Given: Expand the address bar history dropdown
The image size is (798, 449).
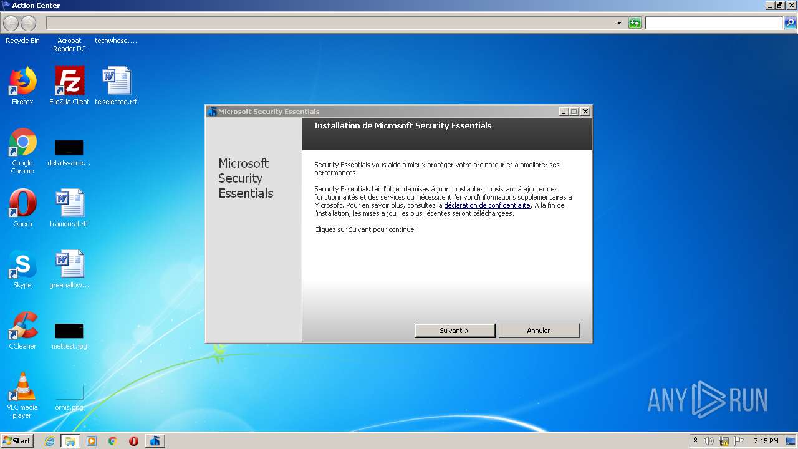Looking at the screenshot, I should tap(619, 23).
